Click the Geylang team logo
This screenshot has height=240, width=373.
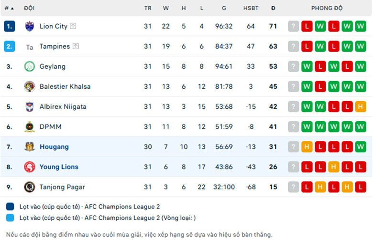coord(30,66)
